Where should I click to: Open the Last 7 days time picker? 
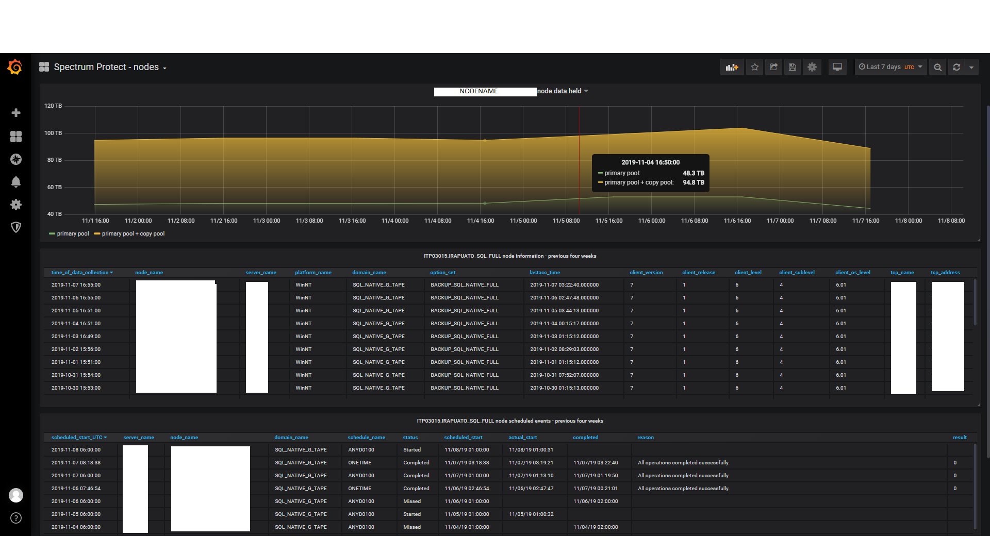[890, 67]
